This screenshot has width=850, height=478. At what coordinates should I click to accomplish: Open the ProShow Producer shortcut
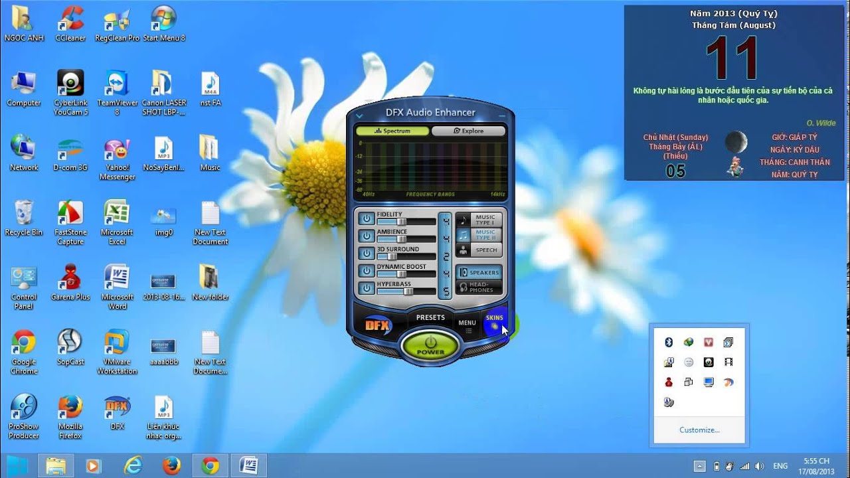[x=24, y=417]
